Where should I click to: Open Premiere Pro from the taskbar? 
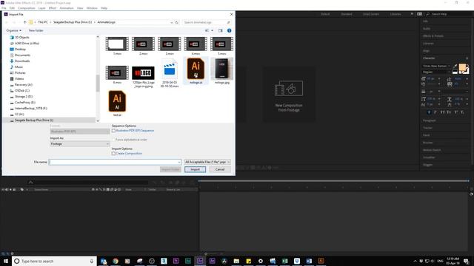coord(176,261)
